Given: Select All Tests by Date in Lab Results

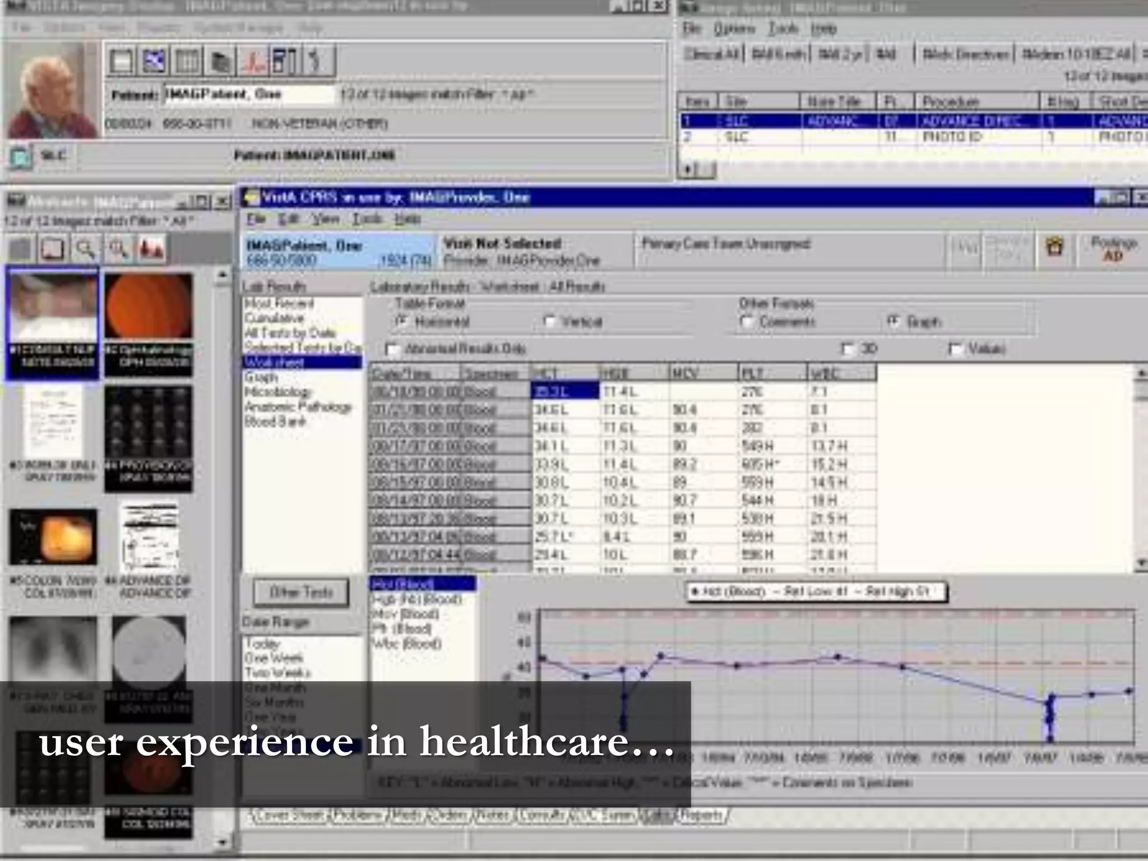Looking at the screenshot, I should [x=290, y=333].
